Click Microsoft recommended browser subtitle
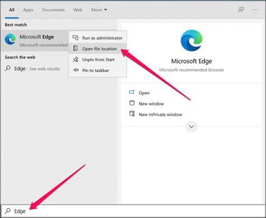This screenshot has width=266, height=218. pyautogui.click(x=191, y=70)
